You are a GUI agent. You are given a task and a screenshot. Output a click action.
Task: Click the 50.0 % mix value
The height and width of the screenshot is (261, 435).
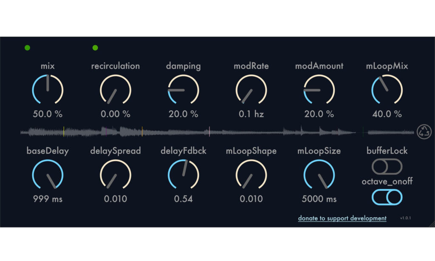[48, 114]
